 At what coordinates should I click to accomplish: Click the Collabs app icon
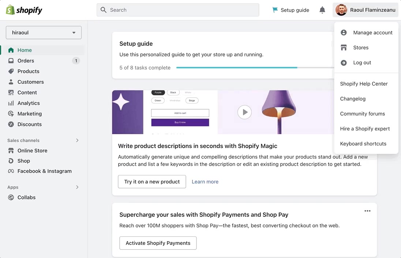tap(11, 197)
